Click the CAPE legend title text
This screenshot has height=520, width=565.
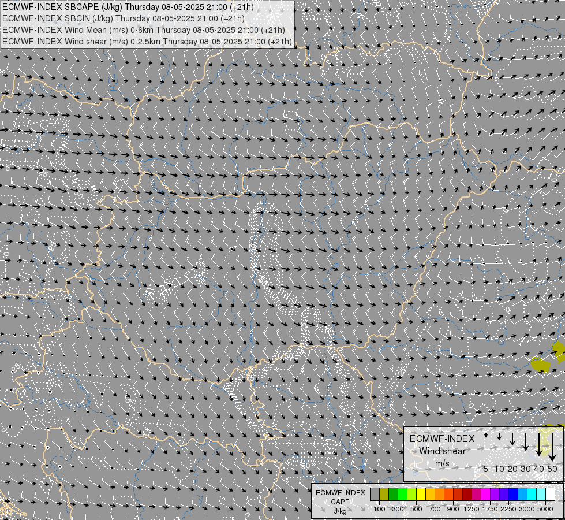click(x=340, y=502)
